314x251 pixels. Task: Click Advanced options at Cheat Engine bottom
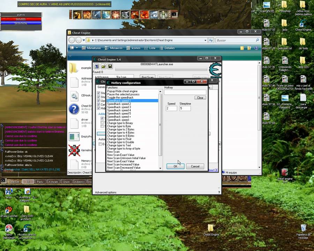point(106,192)
